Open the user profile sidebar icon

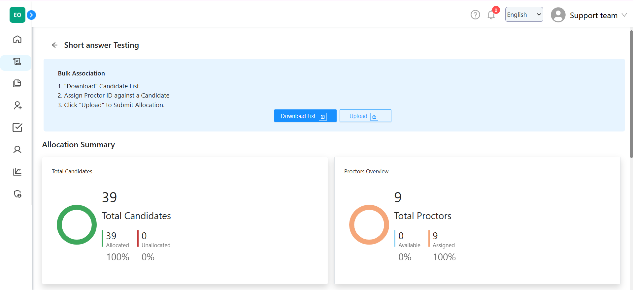click(x=17, y=150)
